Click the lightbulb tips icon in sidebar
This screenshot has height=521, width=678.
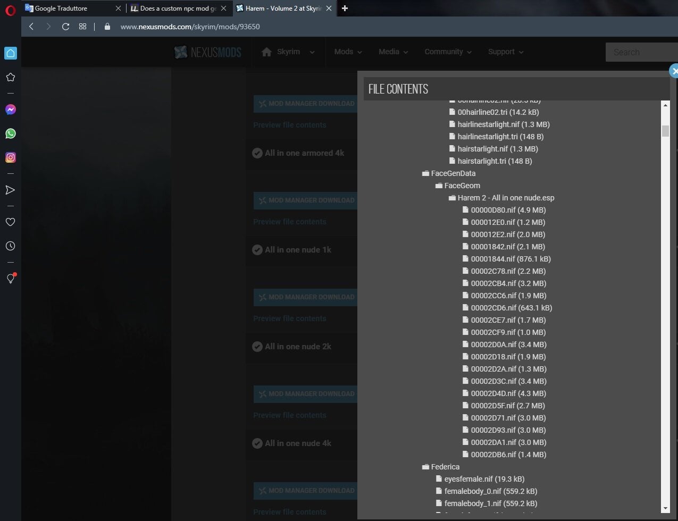tap(11, 278)
